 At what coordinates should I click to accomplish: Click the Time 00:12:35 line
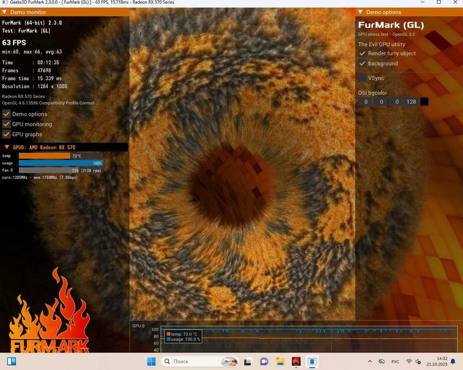(30, 62)
